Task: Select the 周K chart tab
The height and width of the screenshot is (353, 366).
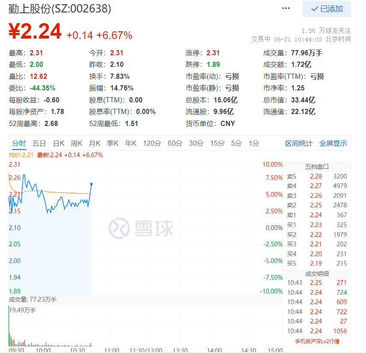Action: (77, 143)
